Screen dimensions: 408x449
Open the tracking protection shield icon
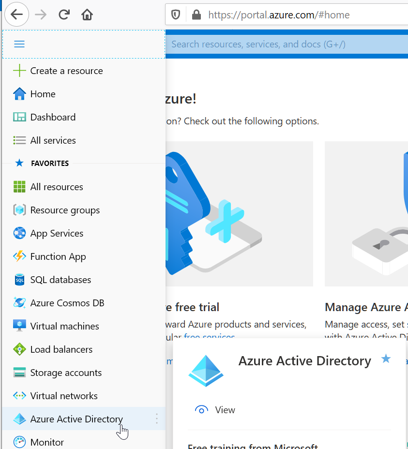tap(176, 15)
